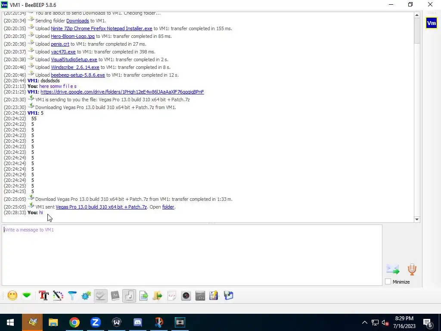Click the '55' message line
441x331 pixels.
pos(34,119)
